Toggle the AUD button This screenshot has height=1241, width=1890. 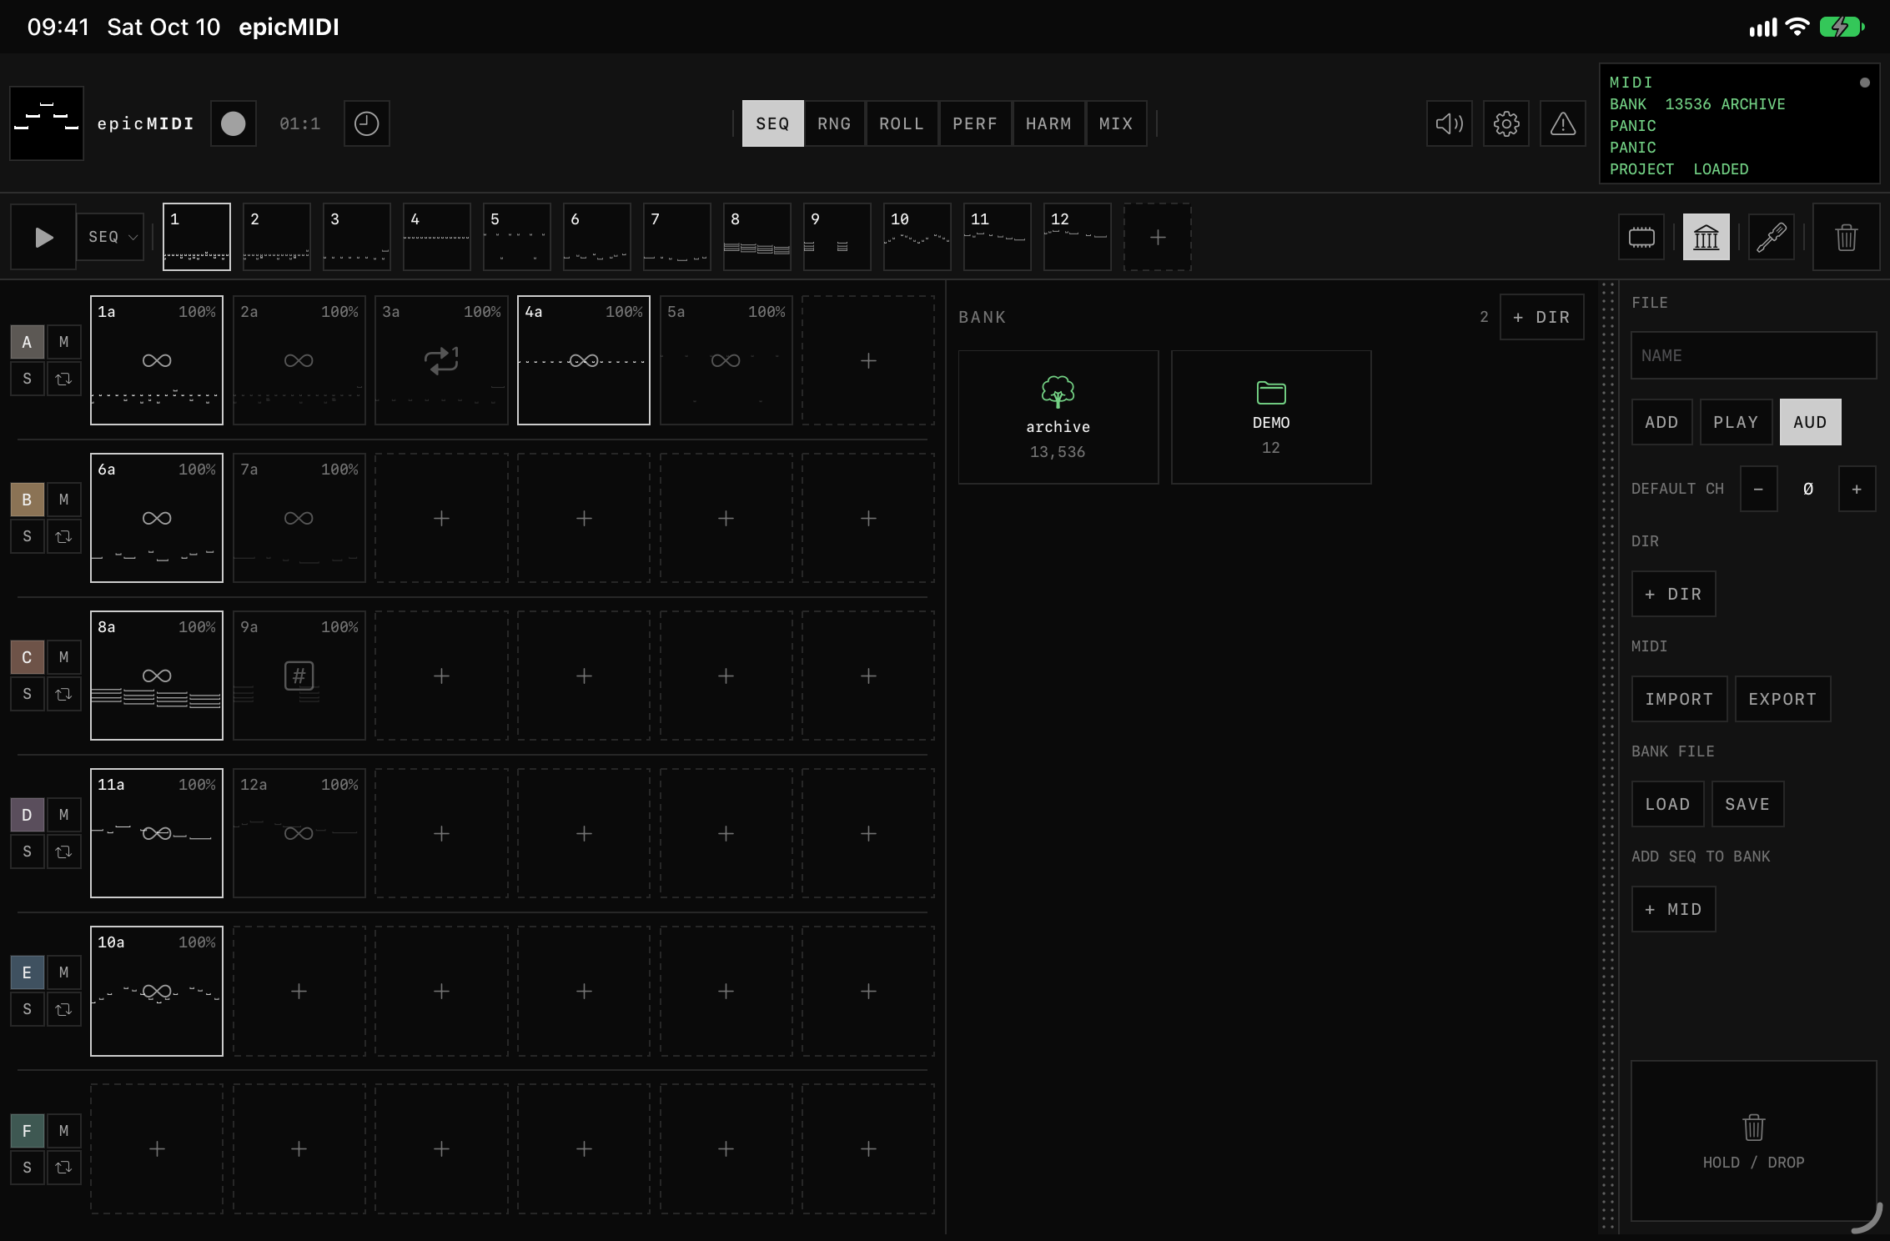tap(1811, 422)
